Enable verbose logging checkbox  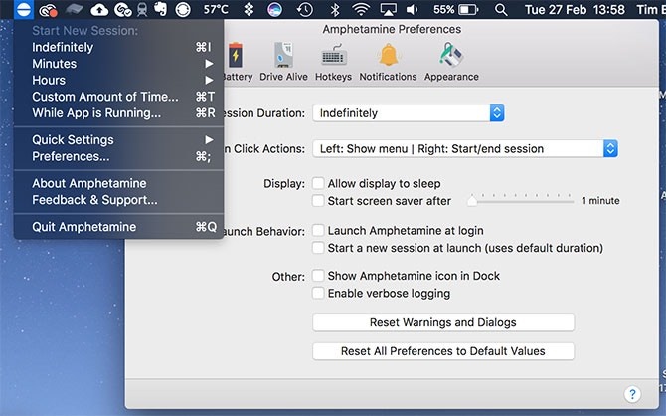(319, 294)
